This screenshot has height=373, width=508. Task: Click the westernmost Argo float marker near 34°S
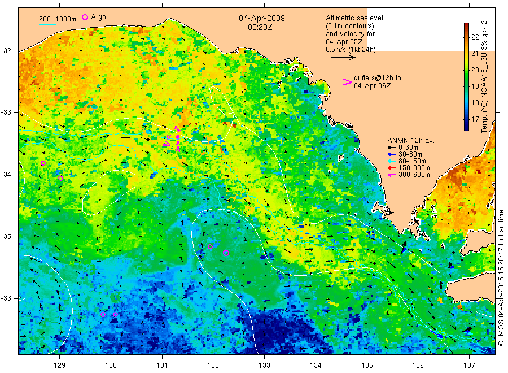pos(43,163)
